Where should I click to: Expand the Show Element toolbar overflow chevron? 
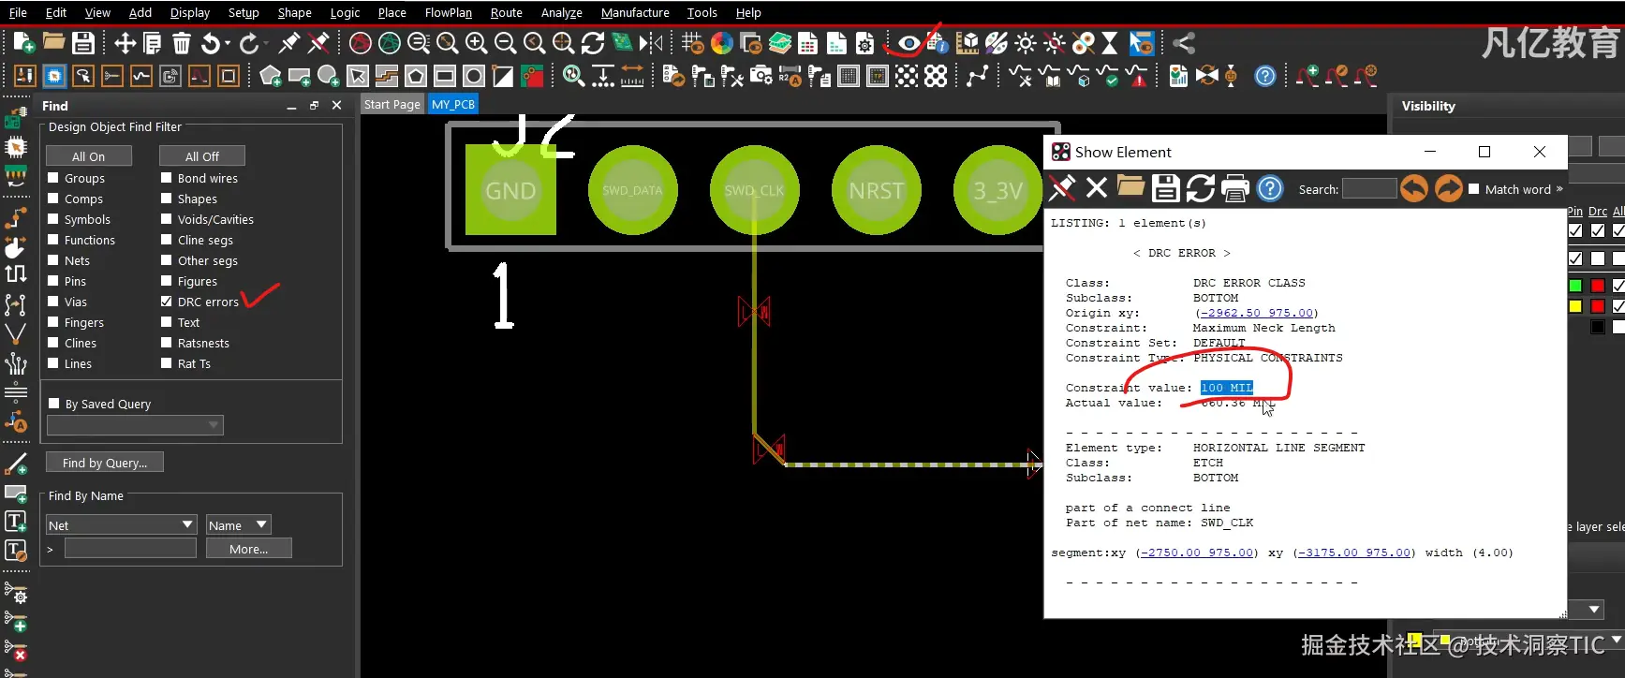click(1559, 189)
